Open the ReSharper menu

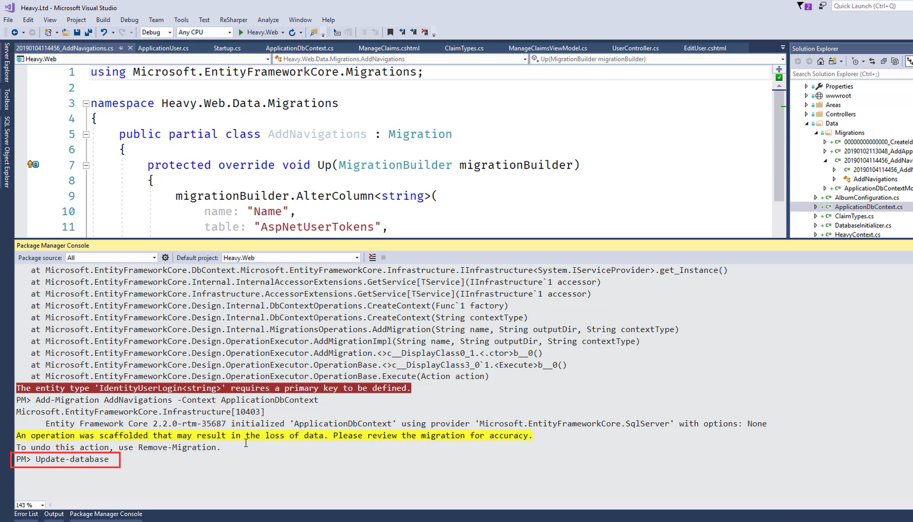[x=233, y=20]
